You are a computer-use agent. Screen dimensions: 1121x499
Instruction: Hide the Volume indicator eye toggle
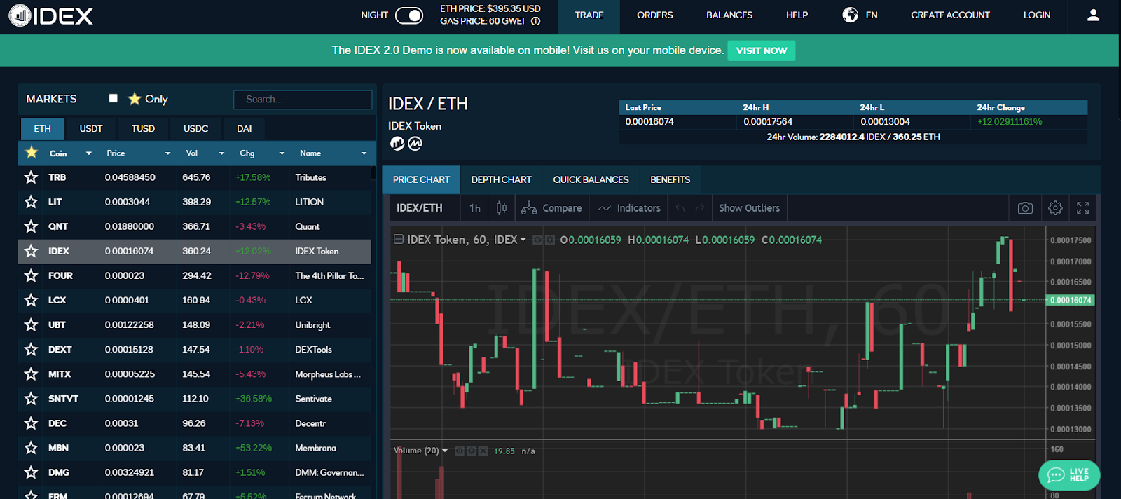pyautogui.click(x=460, y=451)
